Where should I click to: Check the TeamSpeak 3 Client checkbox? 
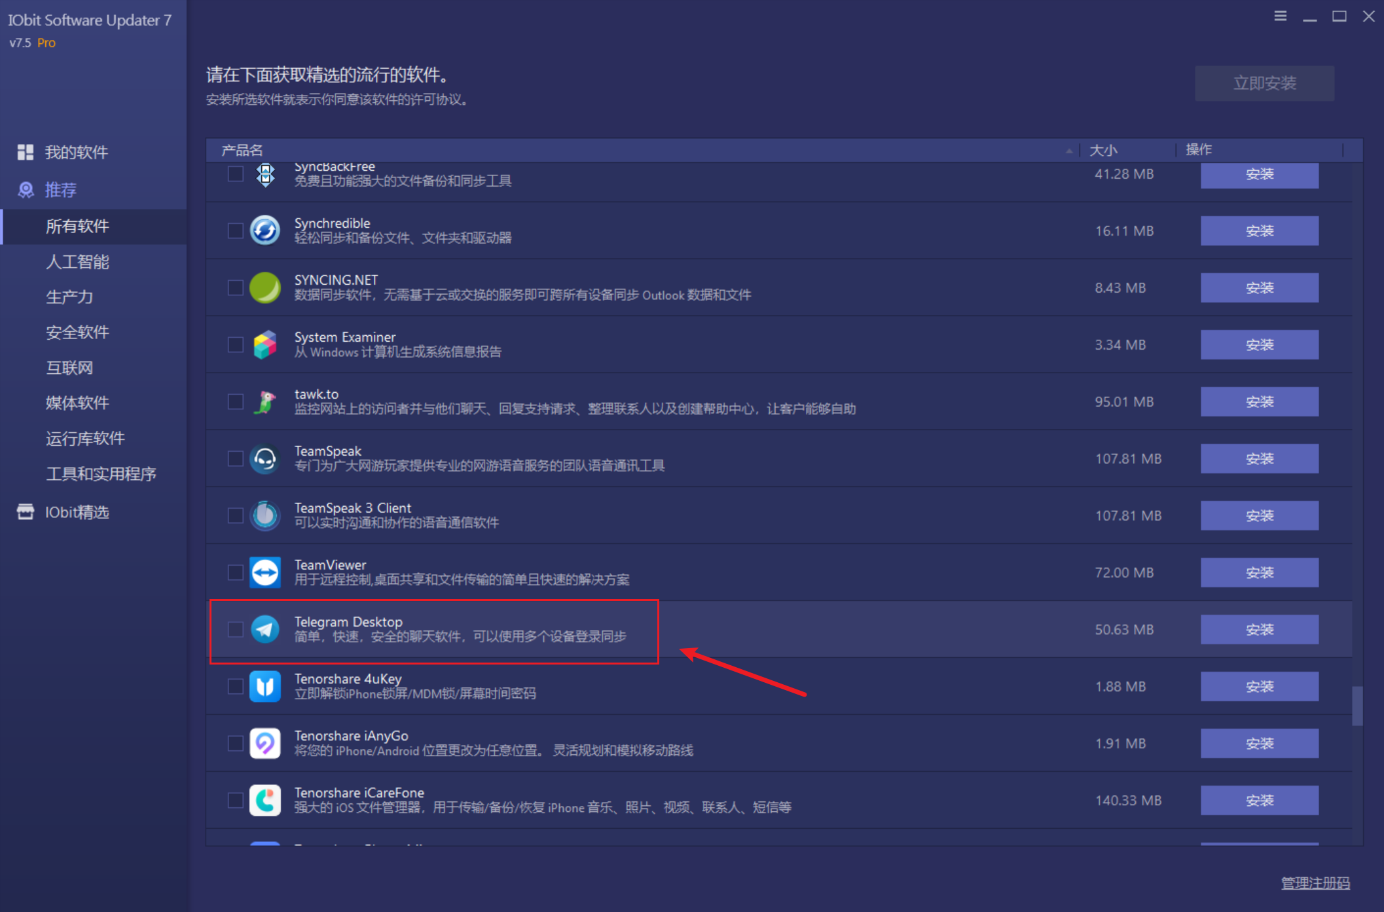[x=236, y=515]
